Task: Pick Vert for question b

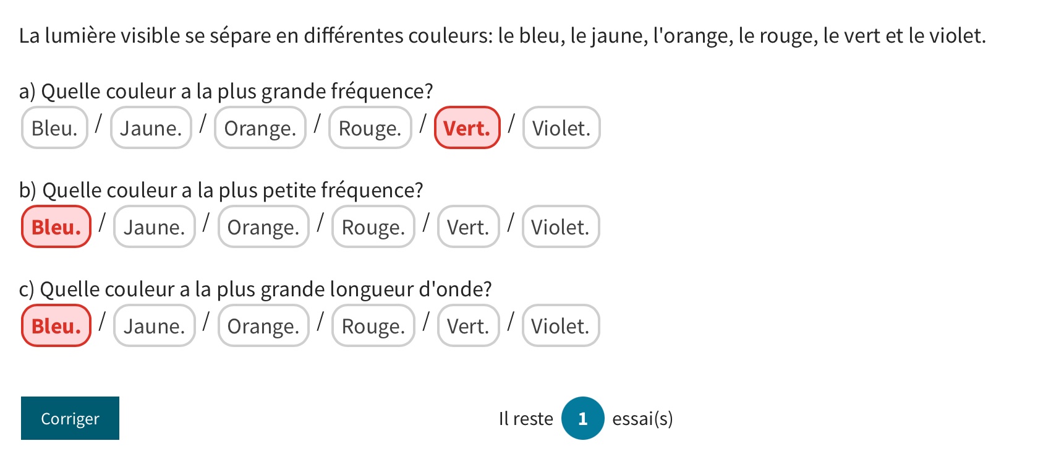Action: 468,227
